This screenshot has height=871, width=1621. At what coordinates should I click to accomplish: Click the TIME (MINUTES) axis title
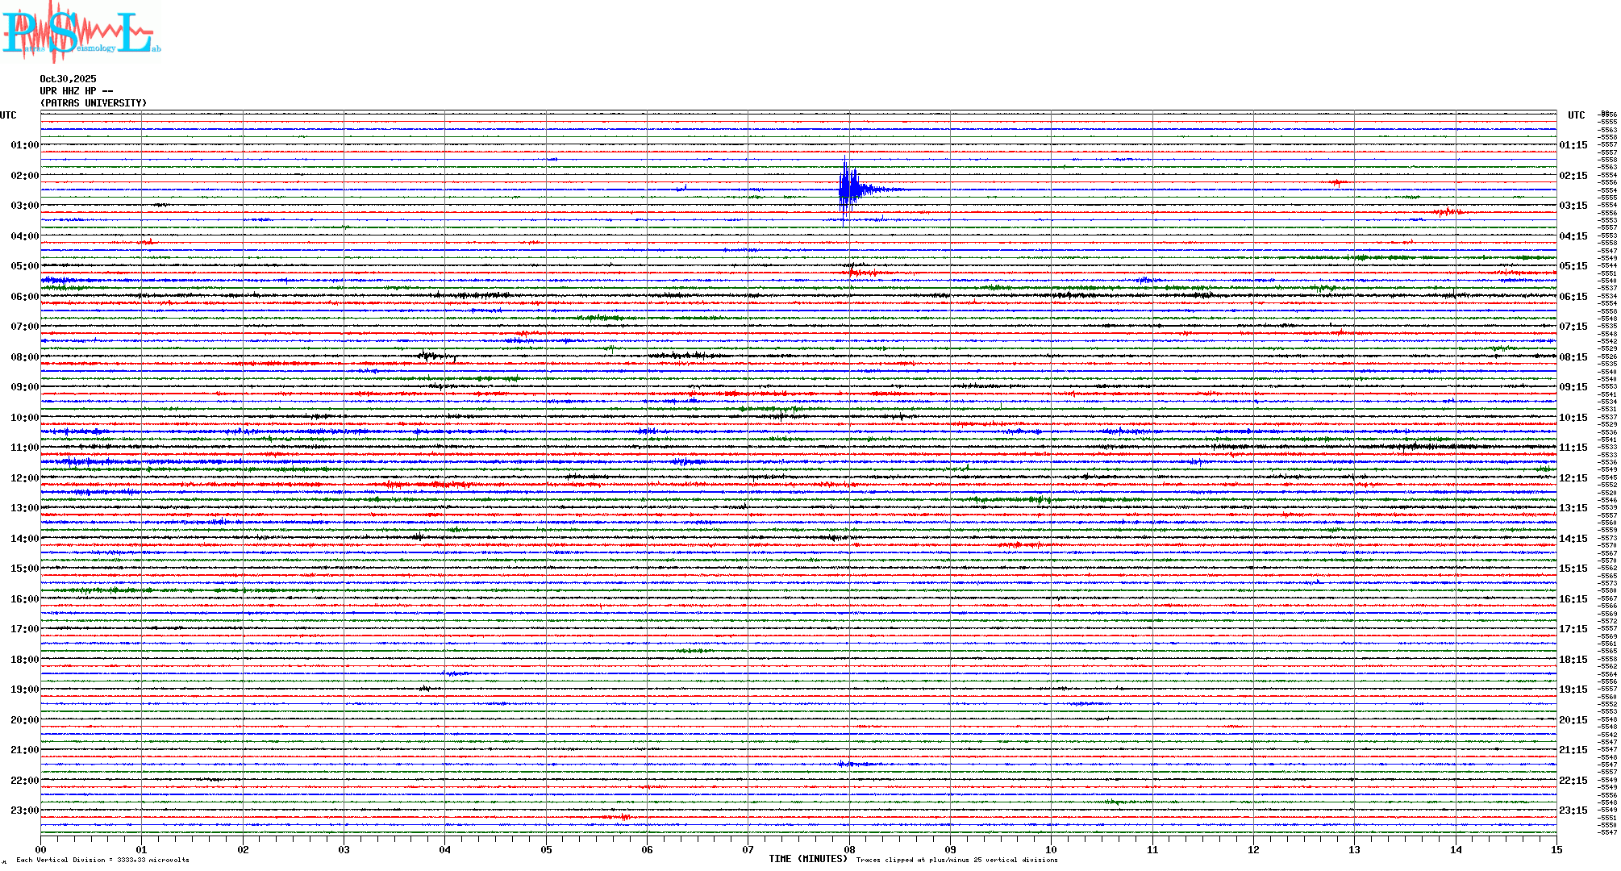click(x=807, y=859)
